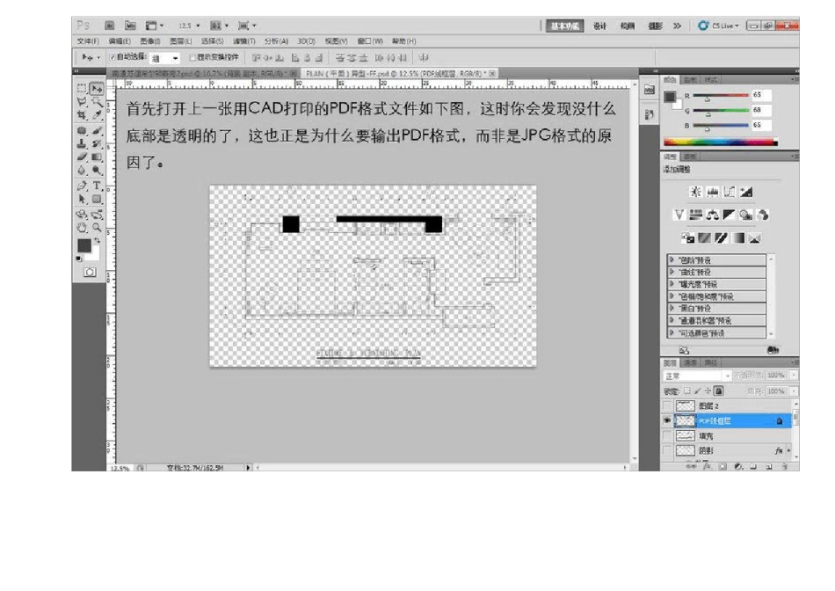Choose the Pen tool

tap(82, 186)
